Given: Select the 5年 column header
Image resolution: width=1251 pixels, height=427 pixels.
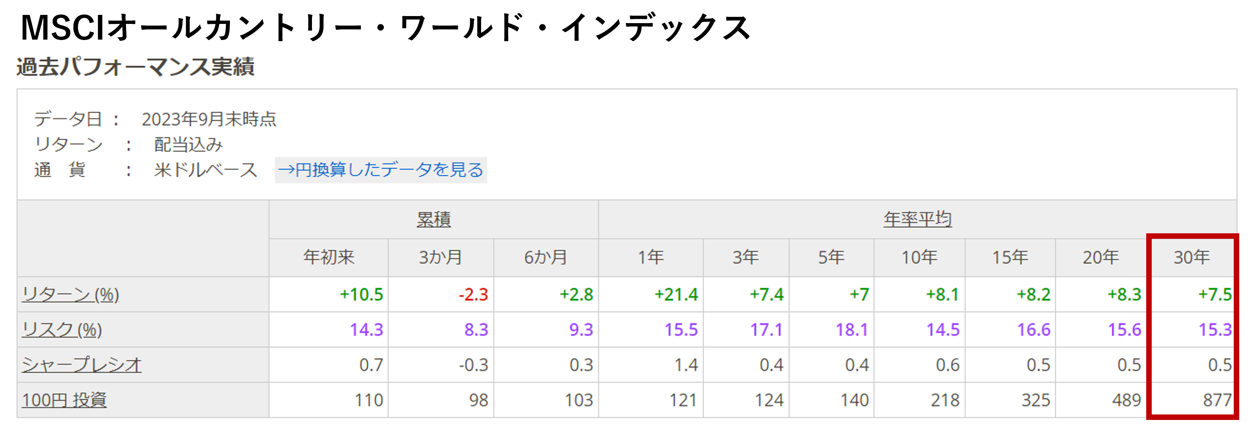Looking at the screenshot, I should point(832,257).
